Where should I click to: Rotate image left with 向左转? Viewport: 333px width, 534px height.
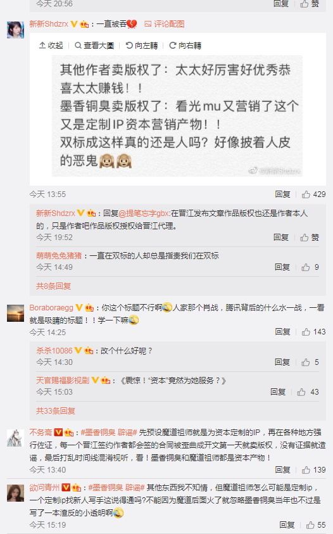[141, 46]
